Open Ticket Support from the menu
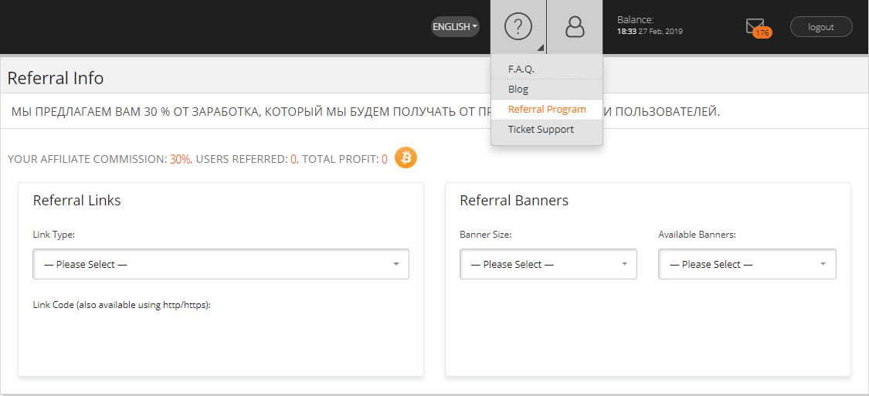This screenshot has height=396, width=869. [x=541, y=129]
